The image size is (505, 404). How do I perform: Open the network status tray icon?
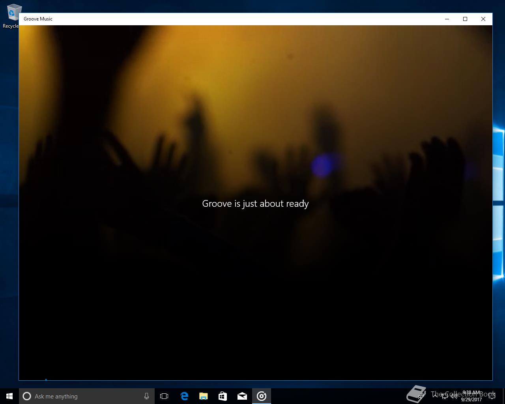(x=445, y=396)
